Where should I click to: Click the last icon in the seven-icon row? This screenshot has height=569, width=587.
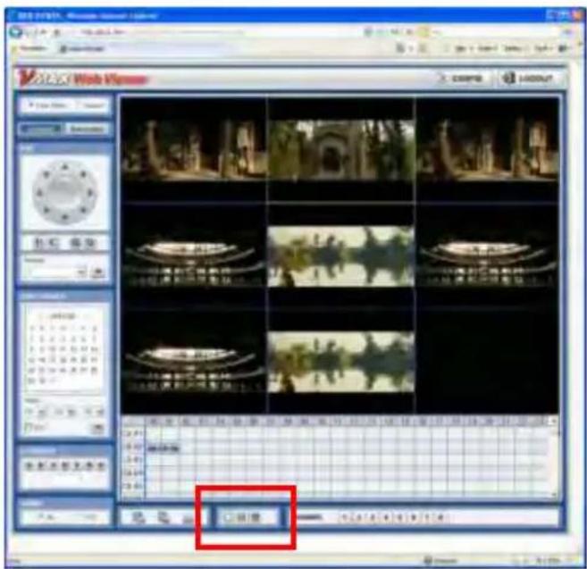[x=101, y=465]
